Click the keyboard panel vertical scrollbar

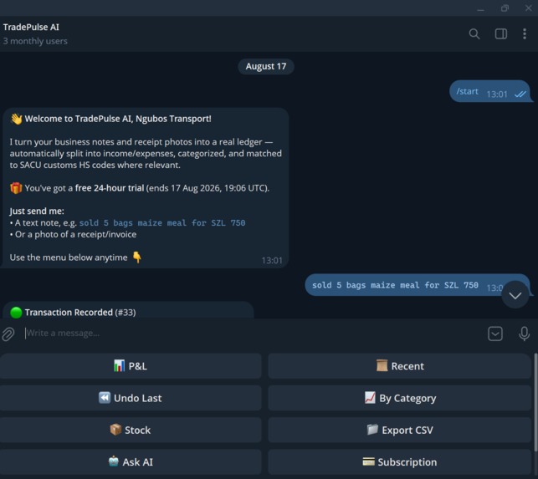(x=535, y=402)
